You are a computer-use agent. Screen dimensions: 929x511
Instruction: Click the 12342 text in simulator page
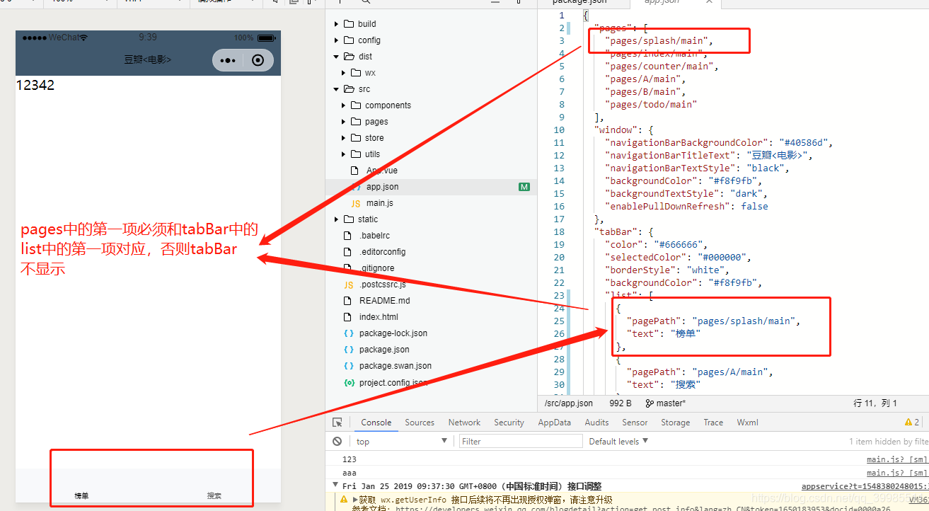click(35, 86)
